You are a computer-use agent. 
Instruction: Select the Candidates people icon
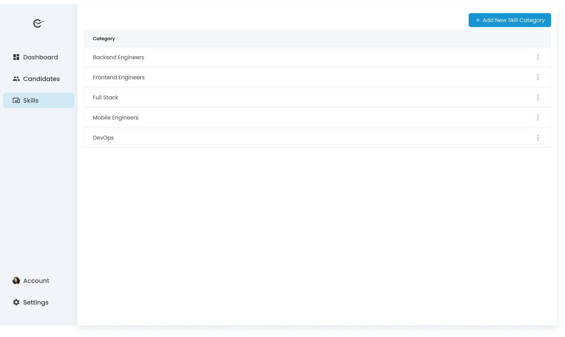(x=16, y=78)
